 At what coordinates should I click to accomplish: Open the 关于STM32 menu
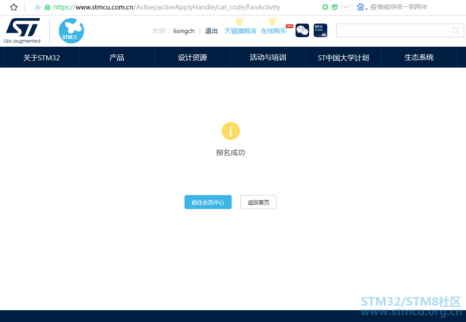coord(42,58)
